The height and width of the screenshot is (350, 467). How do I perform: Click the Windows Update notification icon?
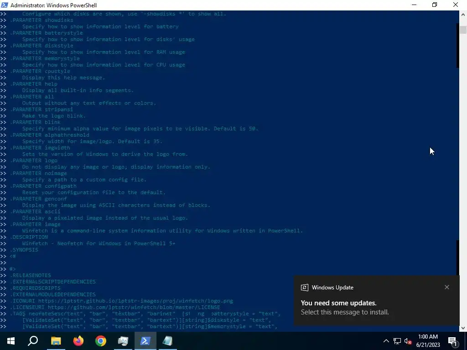coord(304,288)
